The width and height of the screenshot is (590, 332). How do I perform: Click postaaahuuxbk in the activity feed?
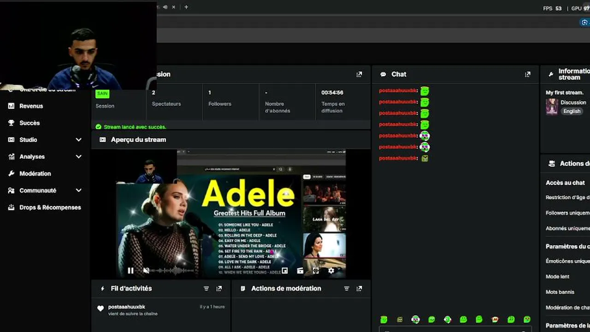127,307
